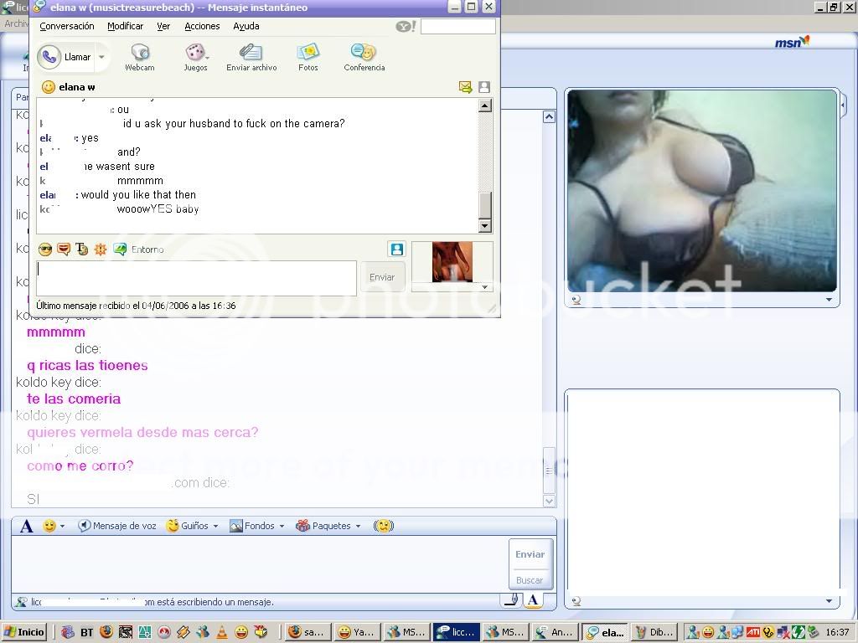
Task: Open the Webcam tool
Action: click(140, 53)
